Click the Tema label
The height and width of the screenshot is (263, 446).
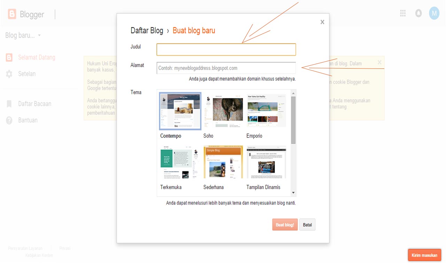(x=136, y=92)
